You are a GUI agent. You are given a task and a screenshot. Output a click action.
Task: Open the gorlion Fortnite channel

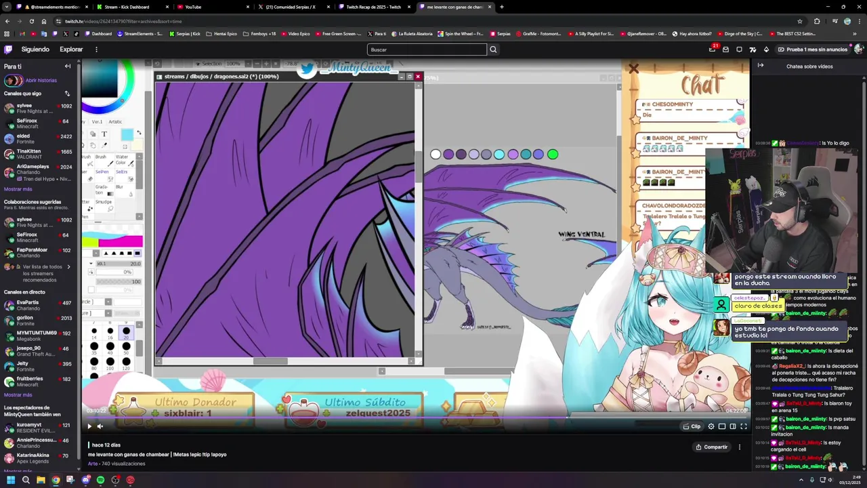tap(38, 321)
